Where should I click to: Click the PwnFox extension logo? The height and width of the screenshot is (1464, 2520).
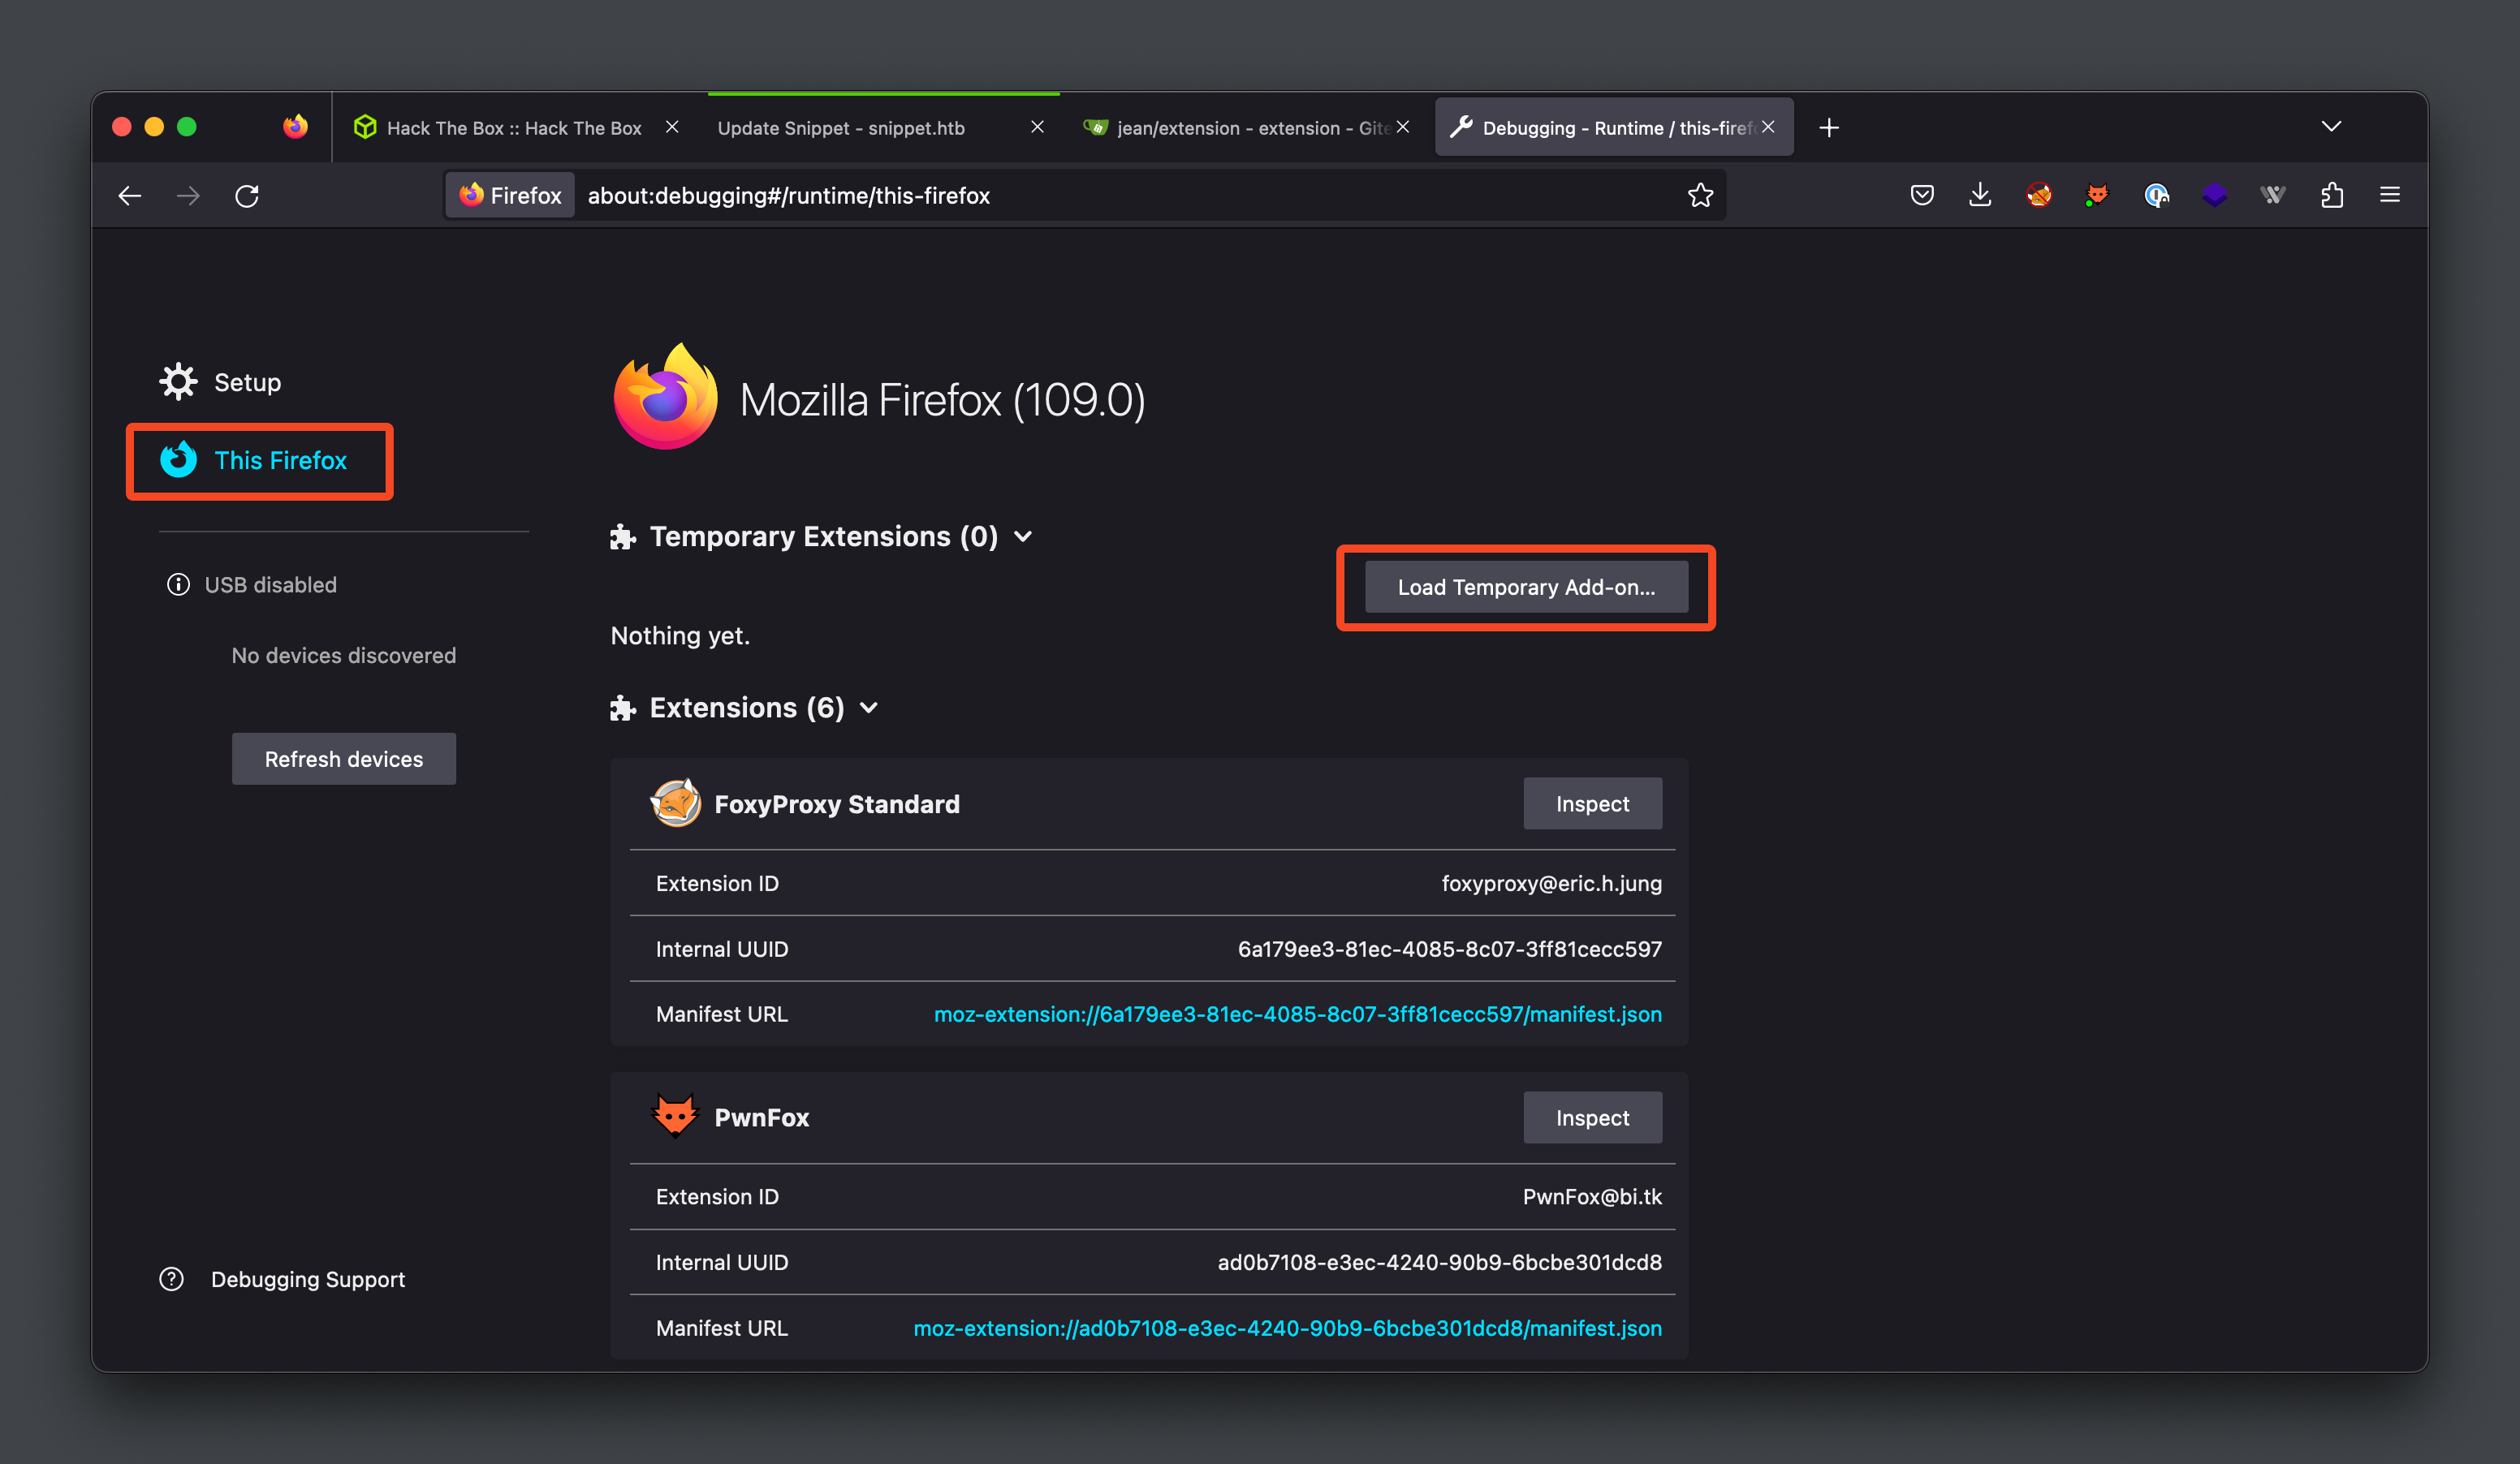coord(675,1117)
